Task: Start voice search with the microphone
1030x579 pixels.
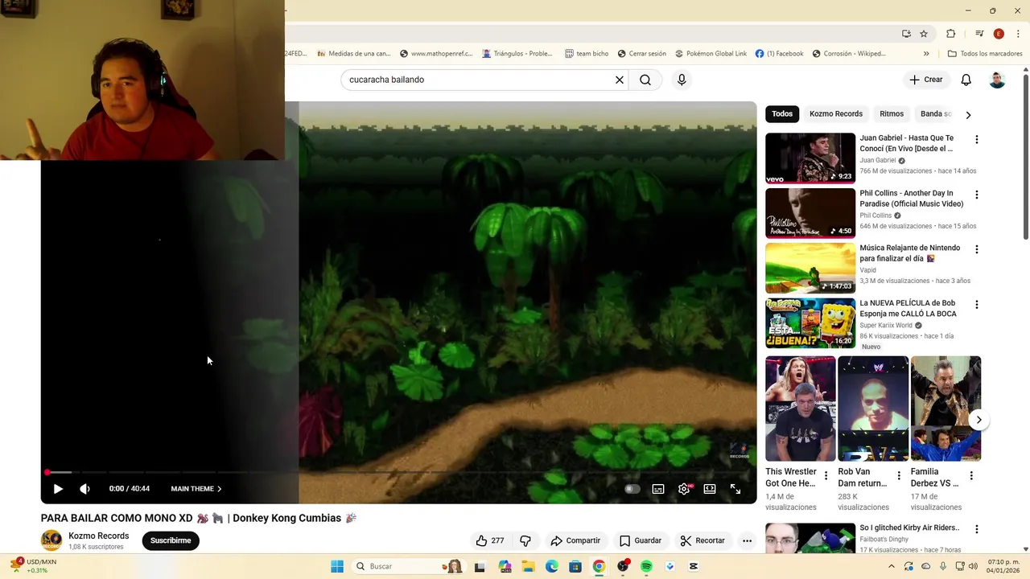Action: [x=682, y=80]
